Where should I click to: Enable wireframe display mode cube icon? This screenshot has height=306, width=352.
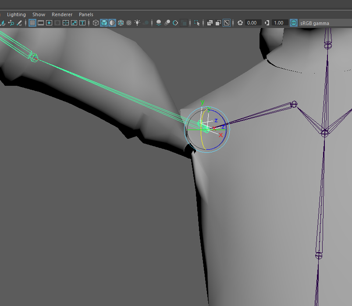pyautogui.click(x=96, y=23)
